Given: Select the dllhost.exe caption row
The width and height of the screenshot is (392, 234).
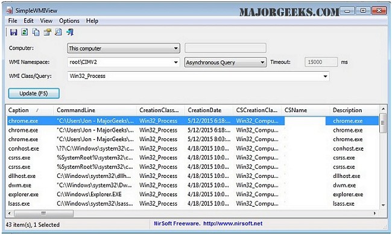Looking at the screenshot, I should click(x=22, y=176).
